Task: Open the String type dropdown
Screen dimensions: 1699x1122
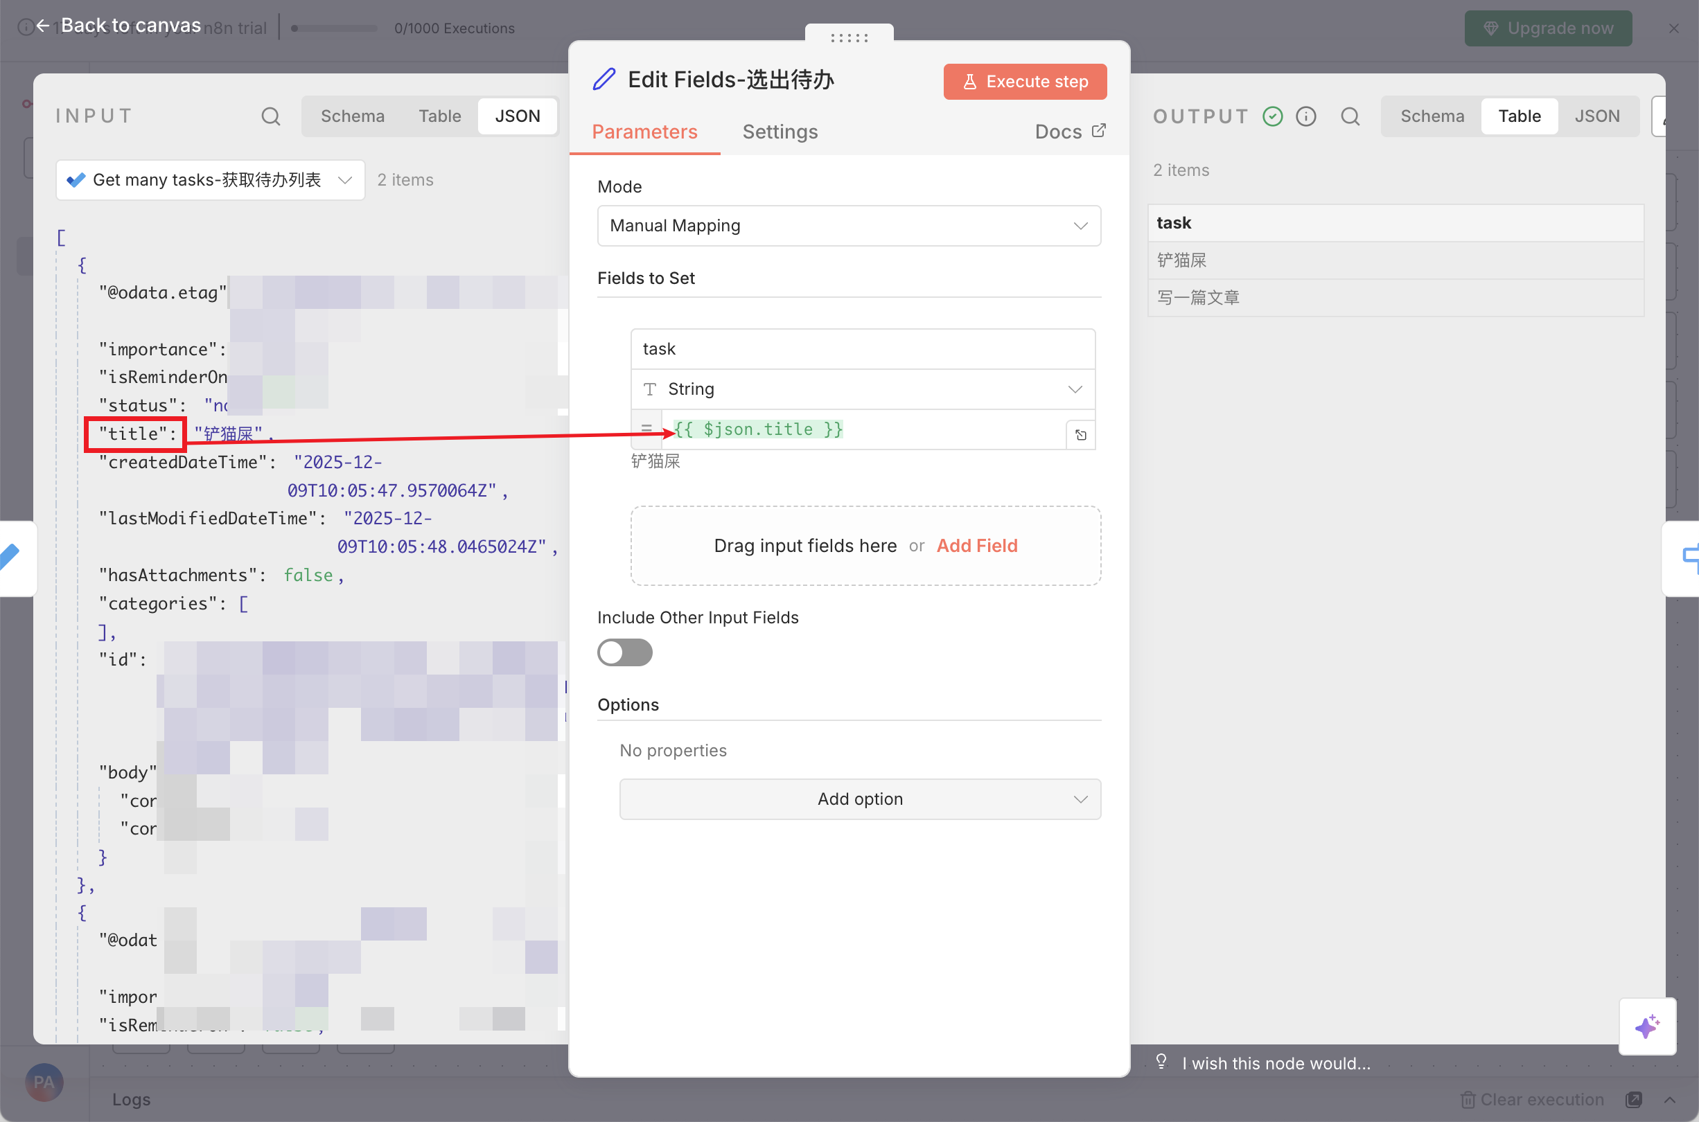Action: 863,389
